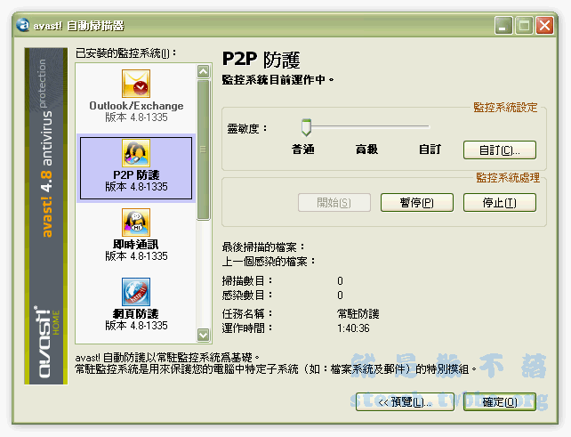Click the P2P 防護 heading
571x437 pixels.
pyautogui.click(x=261, y=60)
